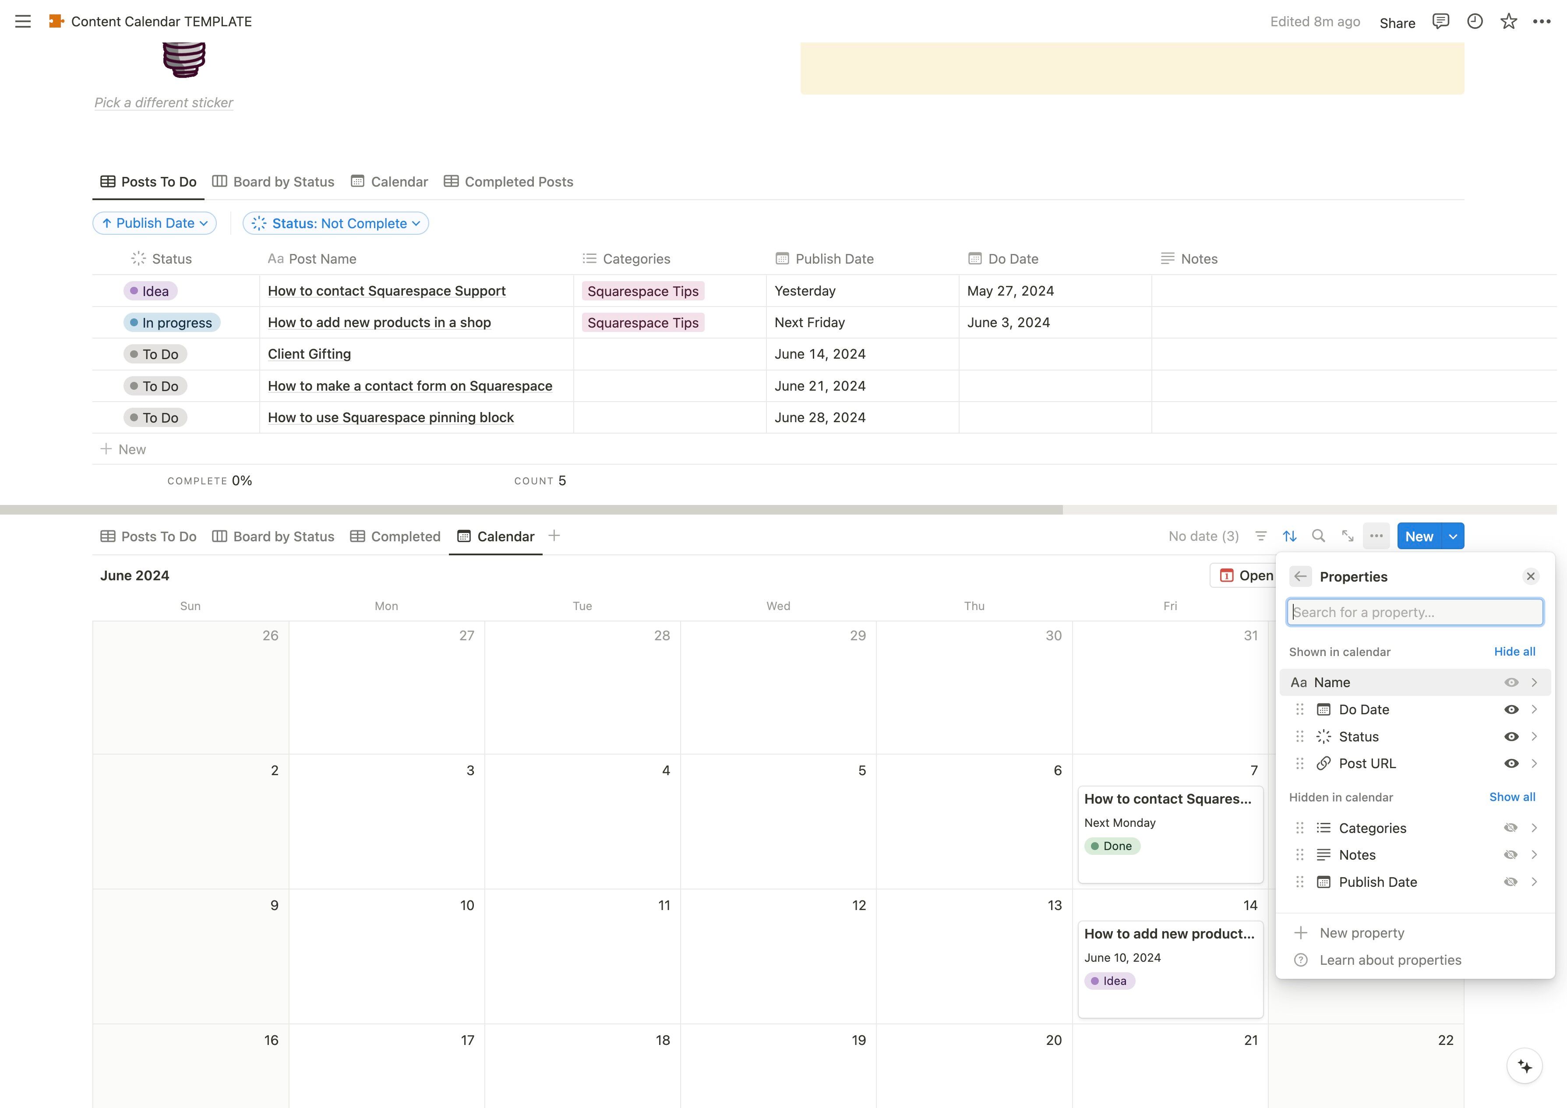Open the comments icon in top bar

(x=1440, y=22)
